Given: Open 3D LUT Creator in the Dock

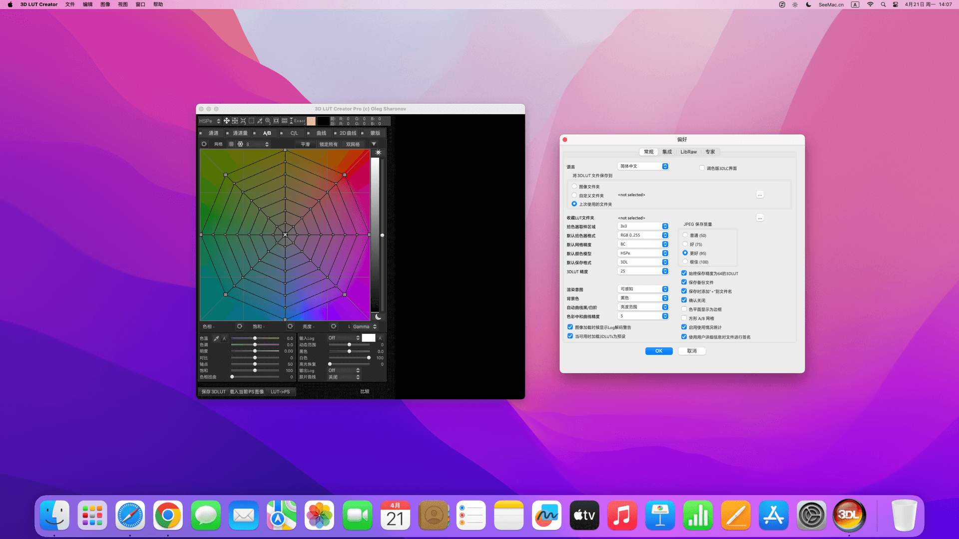Looking at the screenshot, I should click(849, 515).
